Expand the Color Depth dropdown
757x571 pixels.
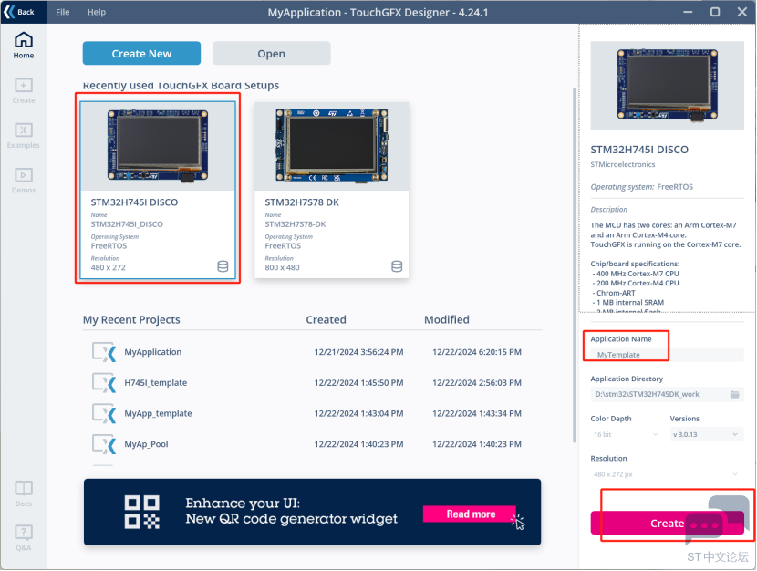tap(627, 434)
